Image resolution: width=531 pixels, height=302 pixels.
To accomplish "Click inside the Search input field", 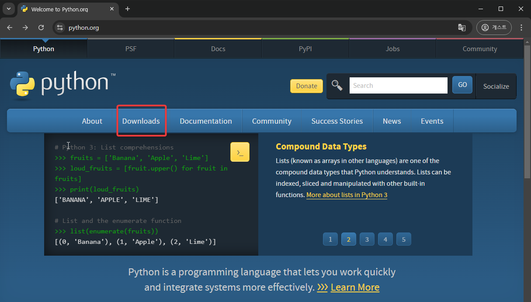I will pyautogui.click(x=398, y=85).
